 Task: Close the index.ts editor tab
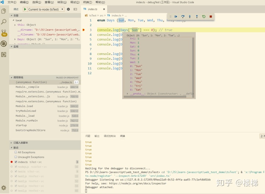104,9
